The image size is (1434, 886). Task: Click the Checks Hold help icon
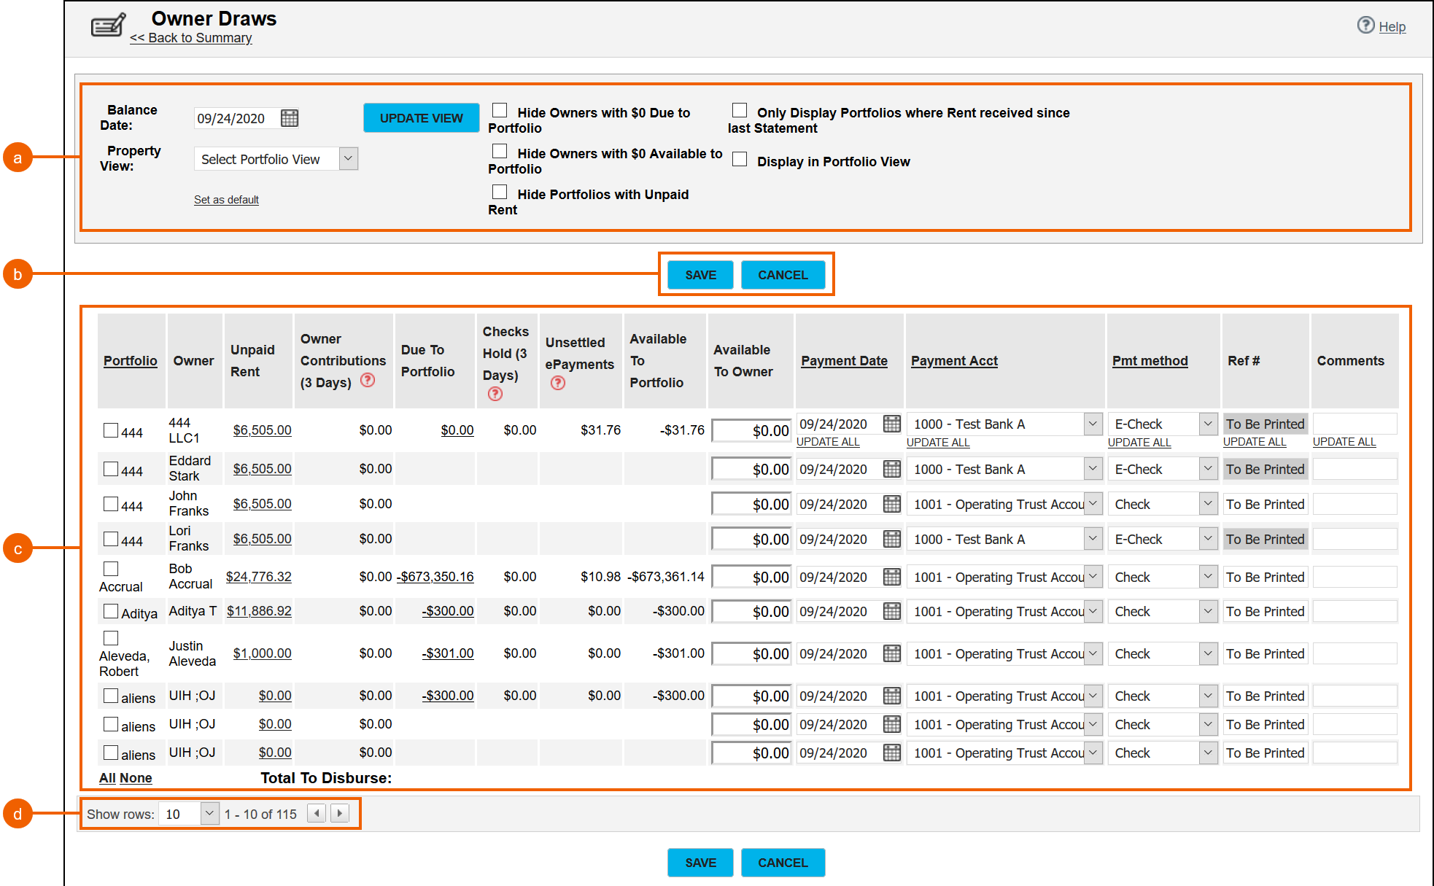click(495, 394)
